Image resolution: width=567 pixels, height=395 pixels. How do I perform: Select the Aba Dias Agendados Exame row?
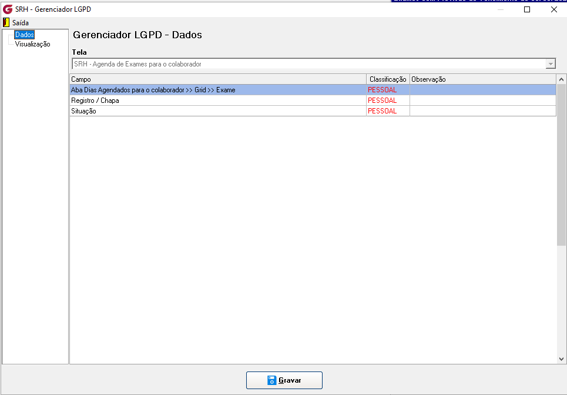point(313,90)
